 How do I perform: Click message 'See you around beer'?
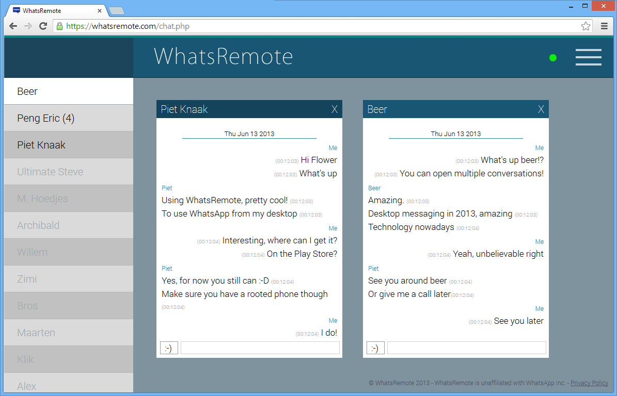[407, 280]
